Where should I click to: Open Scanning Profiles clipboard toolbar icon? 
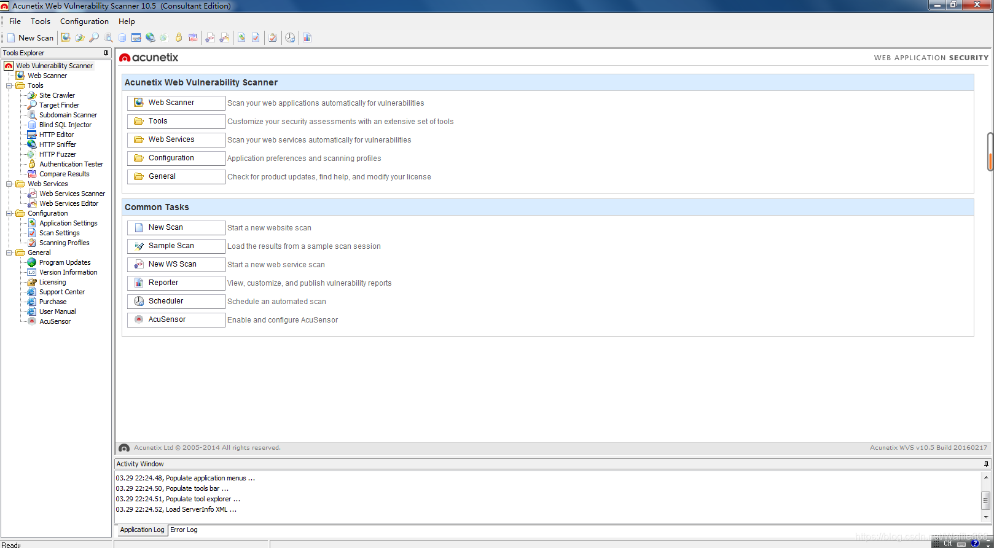point(273,37)
